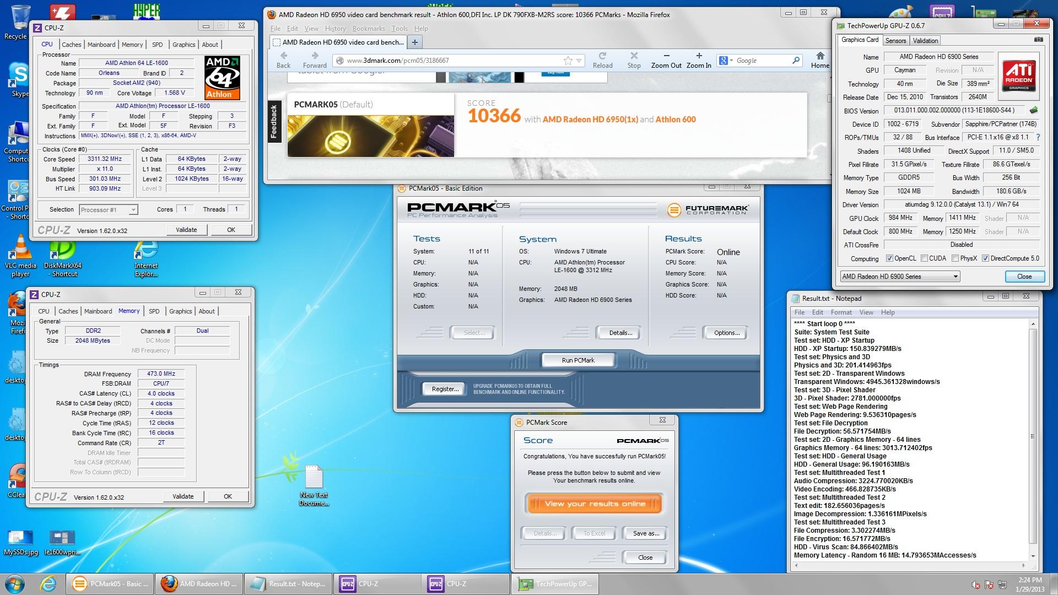Toggle the CUDA checkbox in GPU-Z
Screen dimensions: 1058x595
[924, 258]
